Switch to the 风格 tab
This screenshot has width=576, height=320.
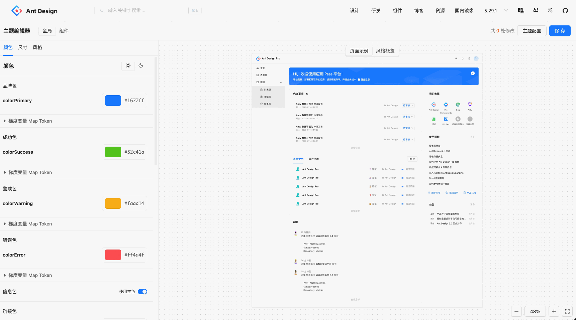click(37, 47)
